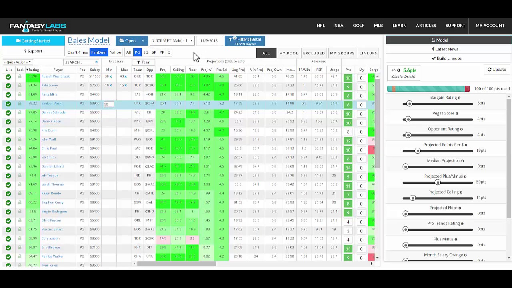Screen dimensions: 512x288
Task: Toggle the Like checkmark for Kemba Walker
Action: 8,256
